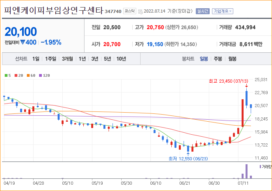Viewport: 272px width, 191px height.
Task: Click the 코스닥 market badge
Action: coord(129,11)
